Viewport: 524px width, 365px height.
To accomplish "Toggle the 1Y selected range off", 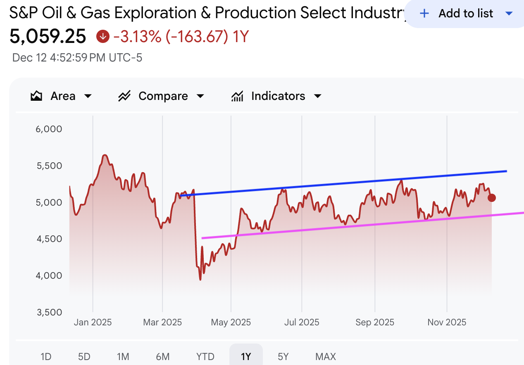I will coord(246,356).
